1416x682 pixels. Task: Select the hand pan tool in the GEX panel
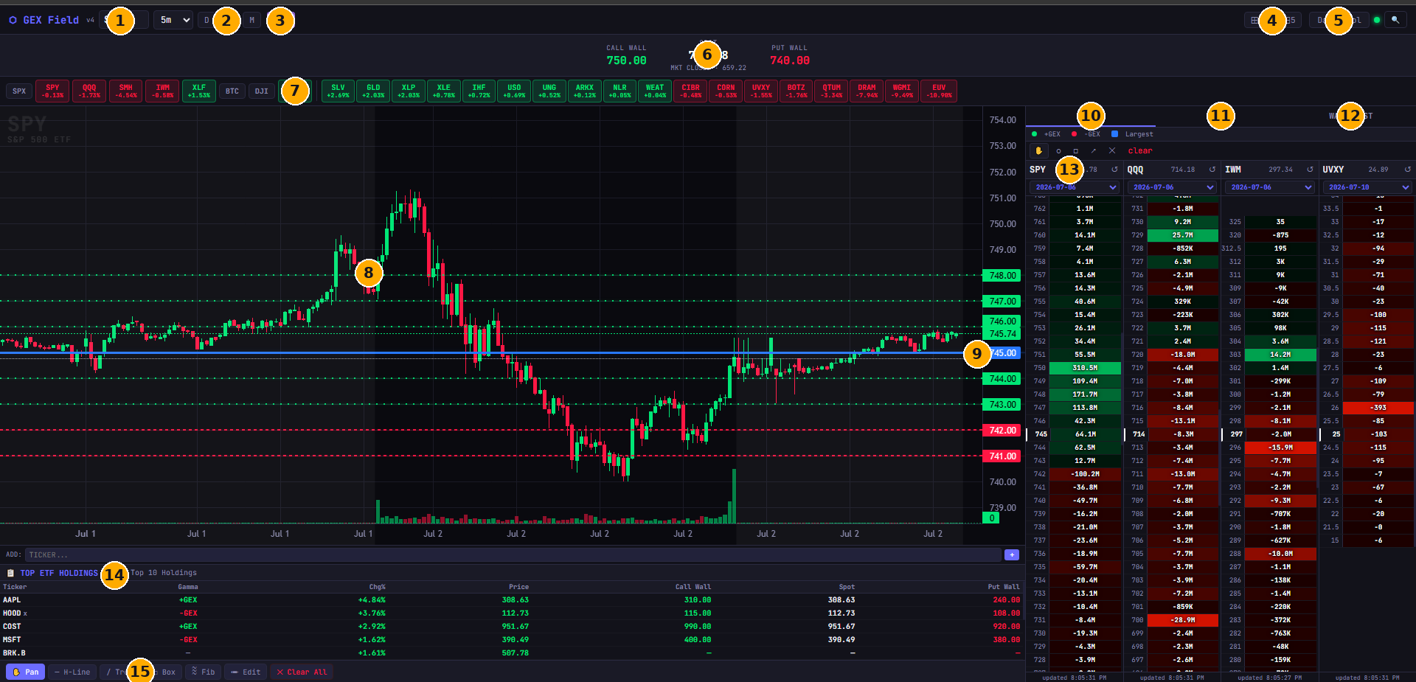coord(1038,150)
